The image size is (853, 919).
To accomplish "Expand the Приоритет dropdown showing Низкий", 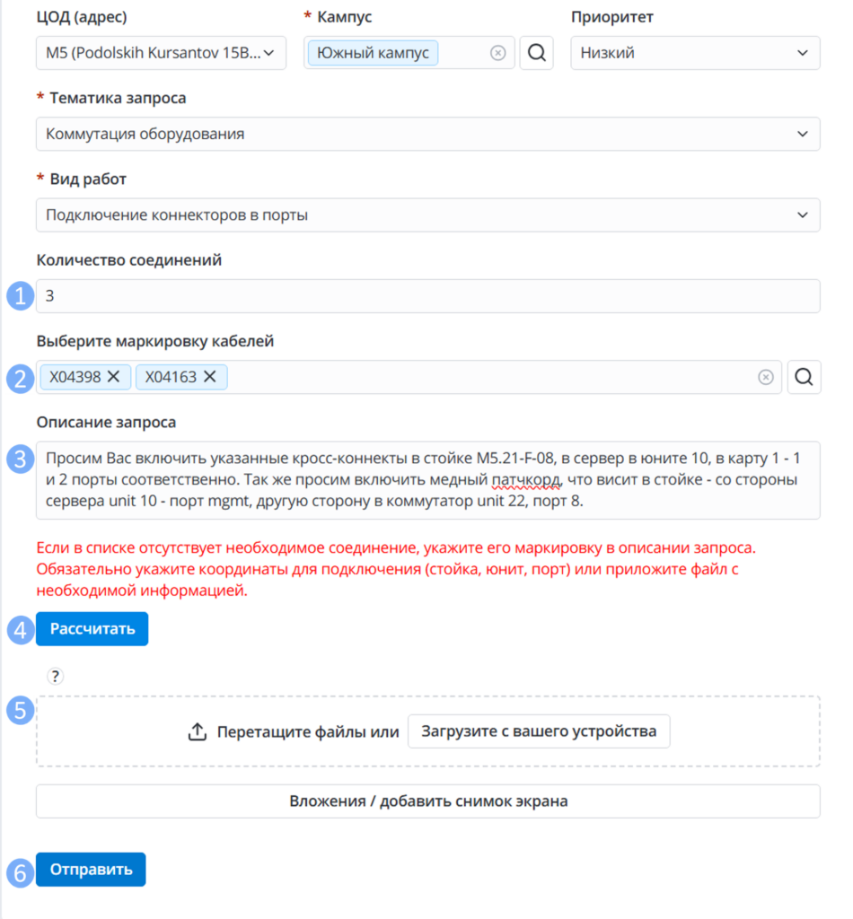I will tap(695, 53).
